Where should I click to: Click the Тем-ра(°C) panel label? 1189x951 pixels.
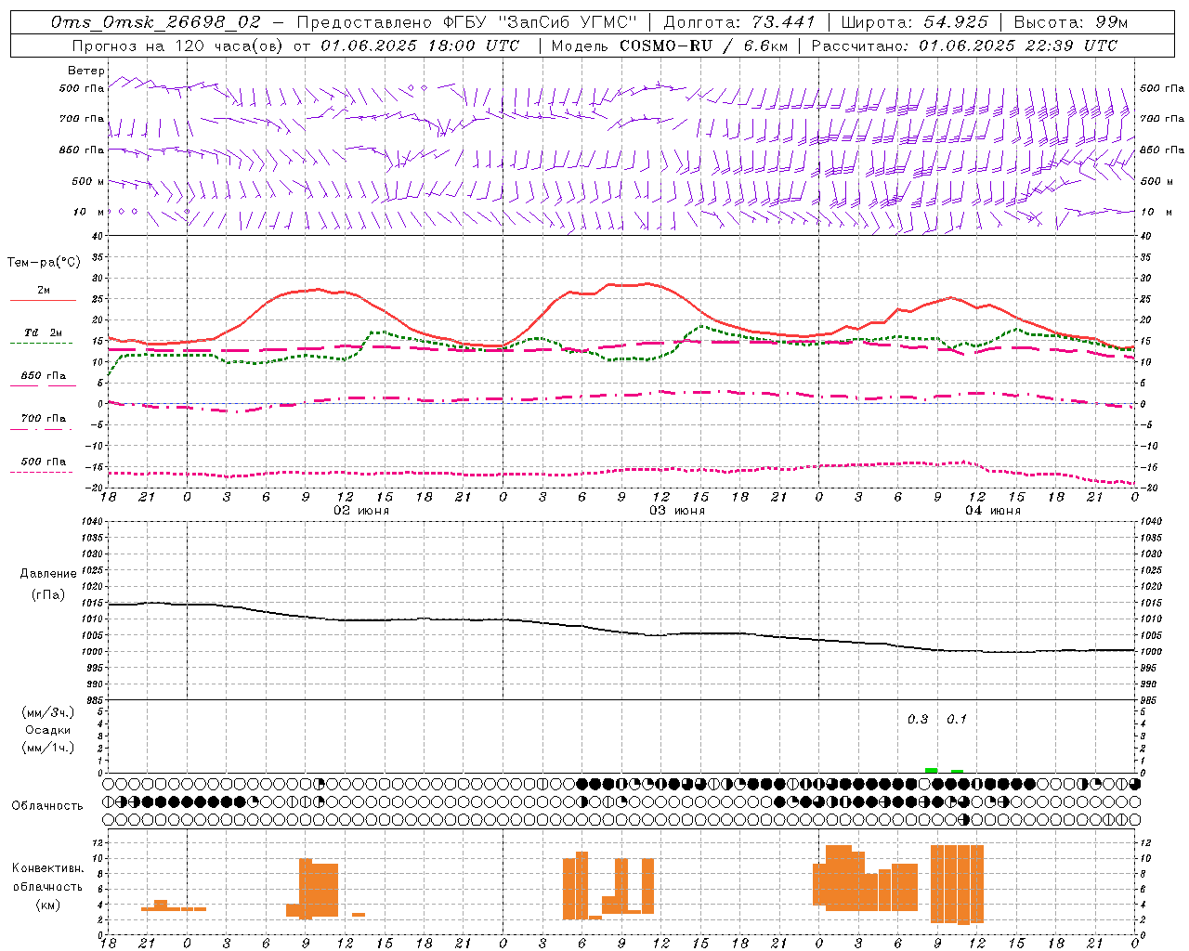(44, 263)
